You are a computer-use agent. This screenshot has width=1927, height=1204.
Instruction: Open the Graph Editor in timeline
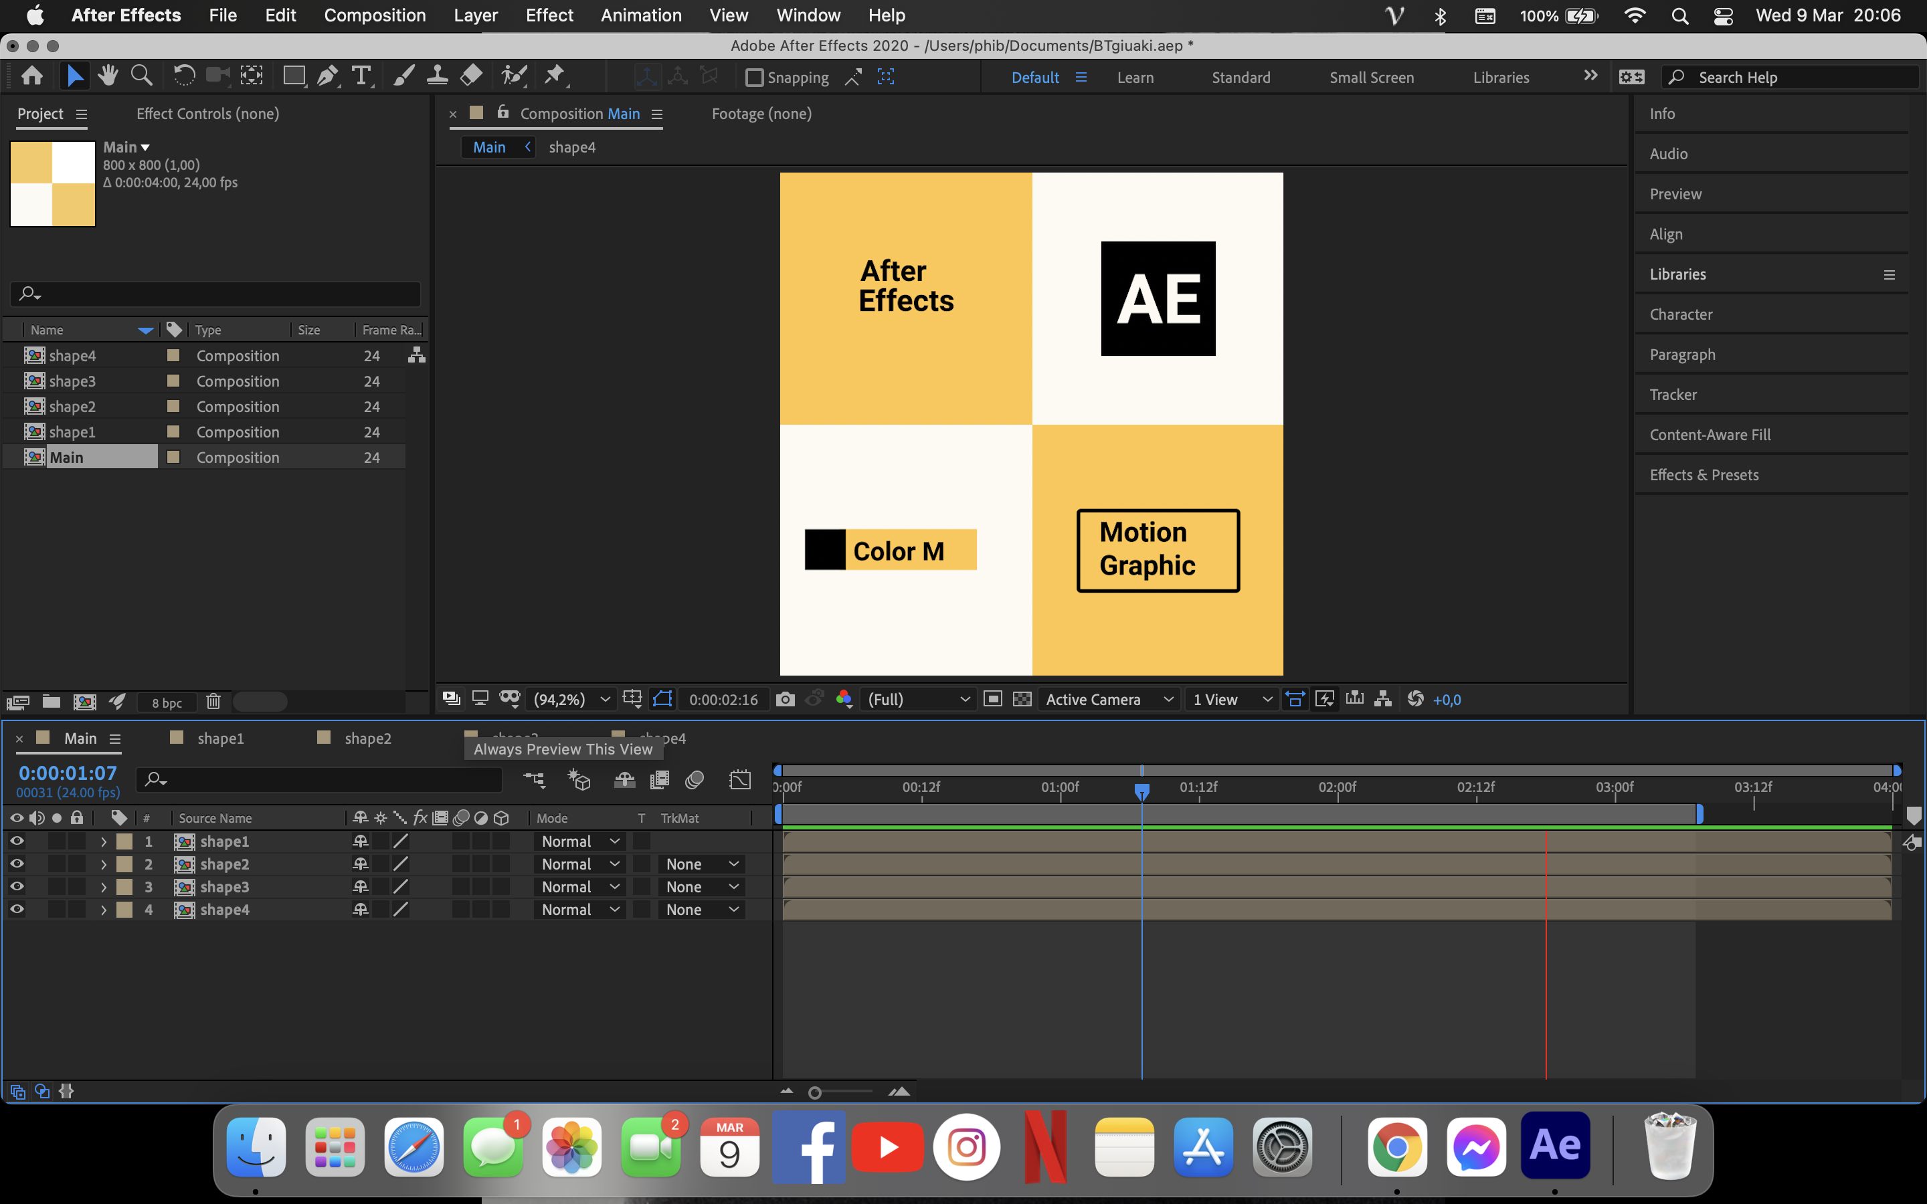[740, 781]
